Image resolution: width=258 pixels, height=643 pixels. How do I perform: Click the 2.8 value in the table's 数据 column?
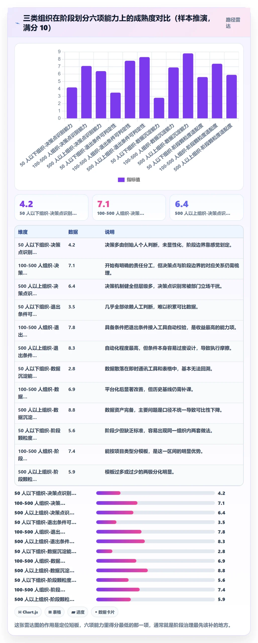pyautogui.click(x=72, y=368)
